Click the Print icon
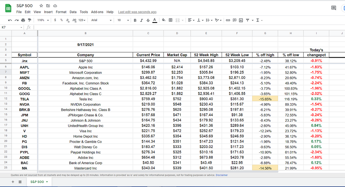The width and height of the screenshot is (345, 187). pyautogui.click(x=23, y=20)
